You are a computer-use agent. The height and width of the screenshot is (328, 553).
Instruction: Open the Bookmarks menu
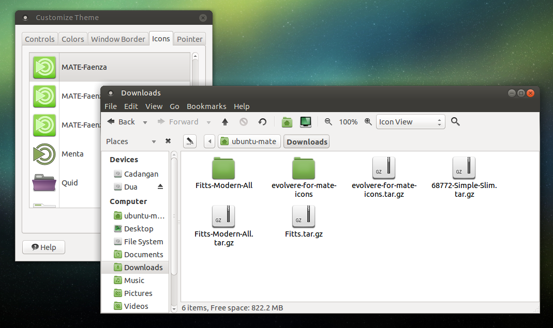tap(206, 106)
